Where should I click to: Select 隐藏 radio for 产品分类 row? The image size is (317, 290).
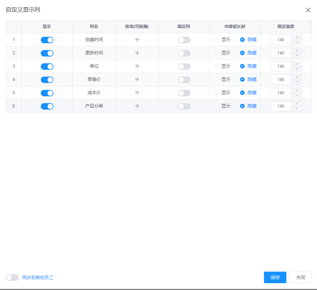243,106
